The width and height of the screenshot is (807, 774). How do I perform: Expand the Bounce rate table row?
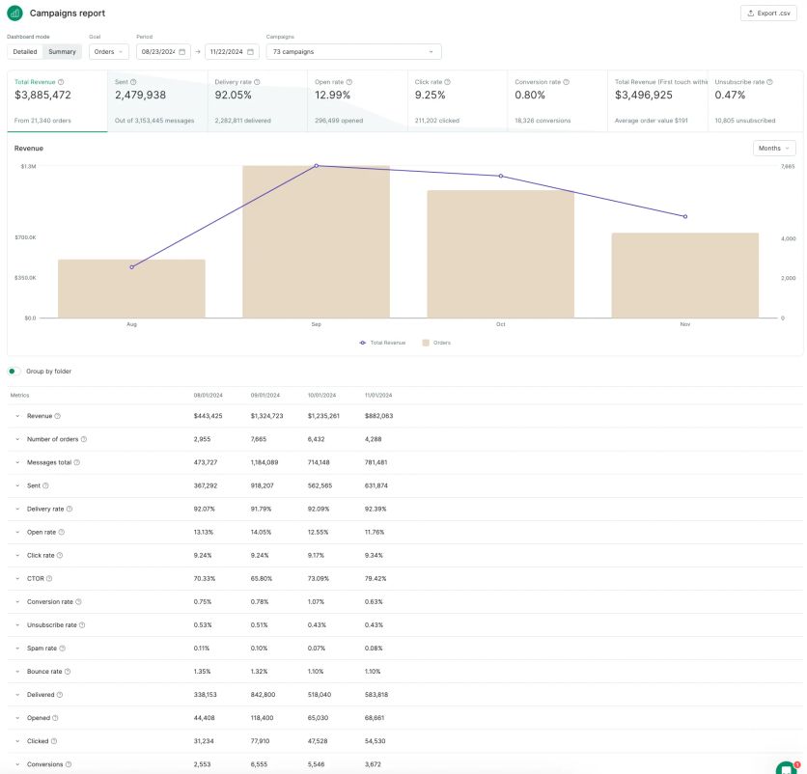(17, 672)
